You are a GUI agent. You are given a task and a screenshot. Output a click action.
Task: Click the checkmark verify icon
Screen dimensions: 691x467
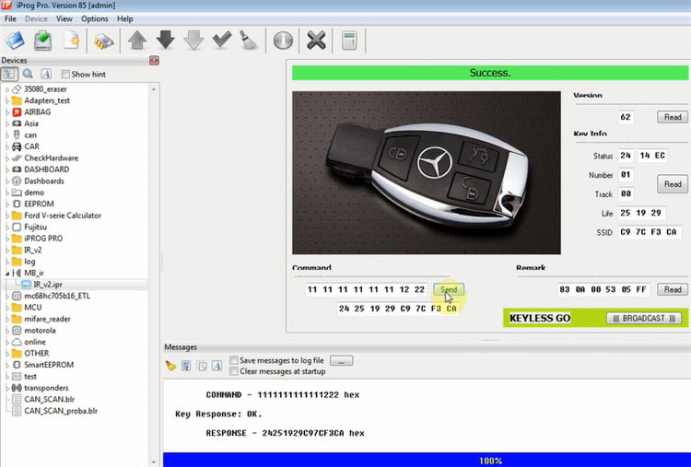[222, 40]
